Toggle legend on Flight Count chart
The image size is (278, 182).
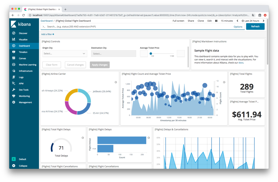coord(224,82)
